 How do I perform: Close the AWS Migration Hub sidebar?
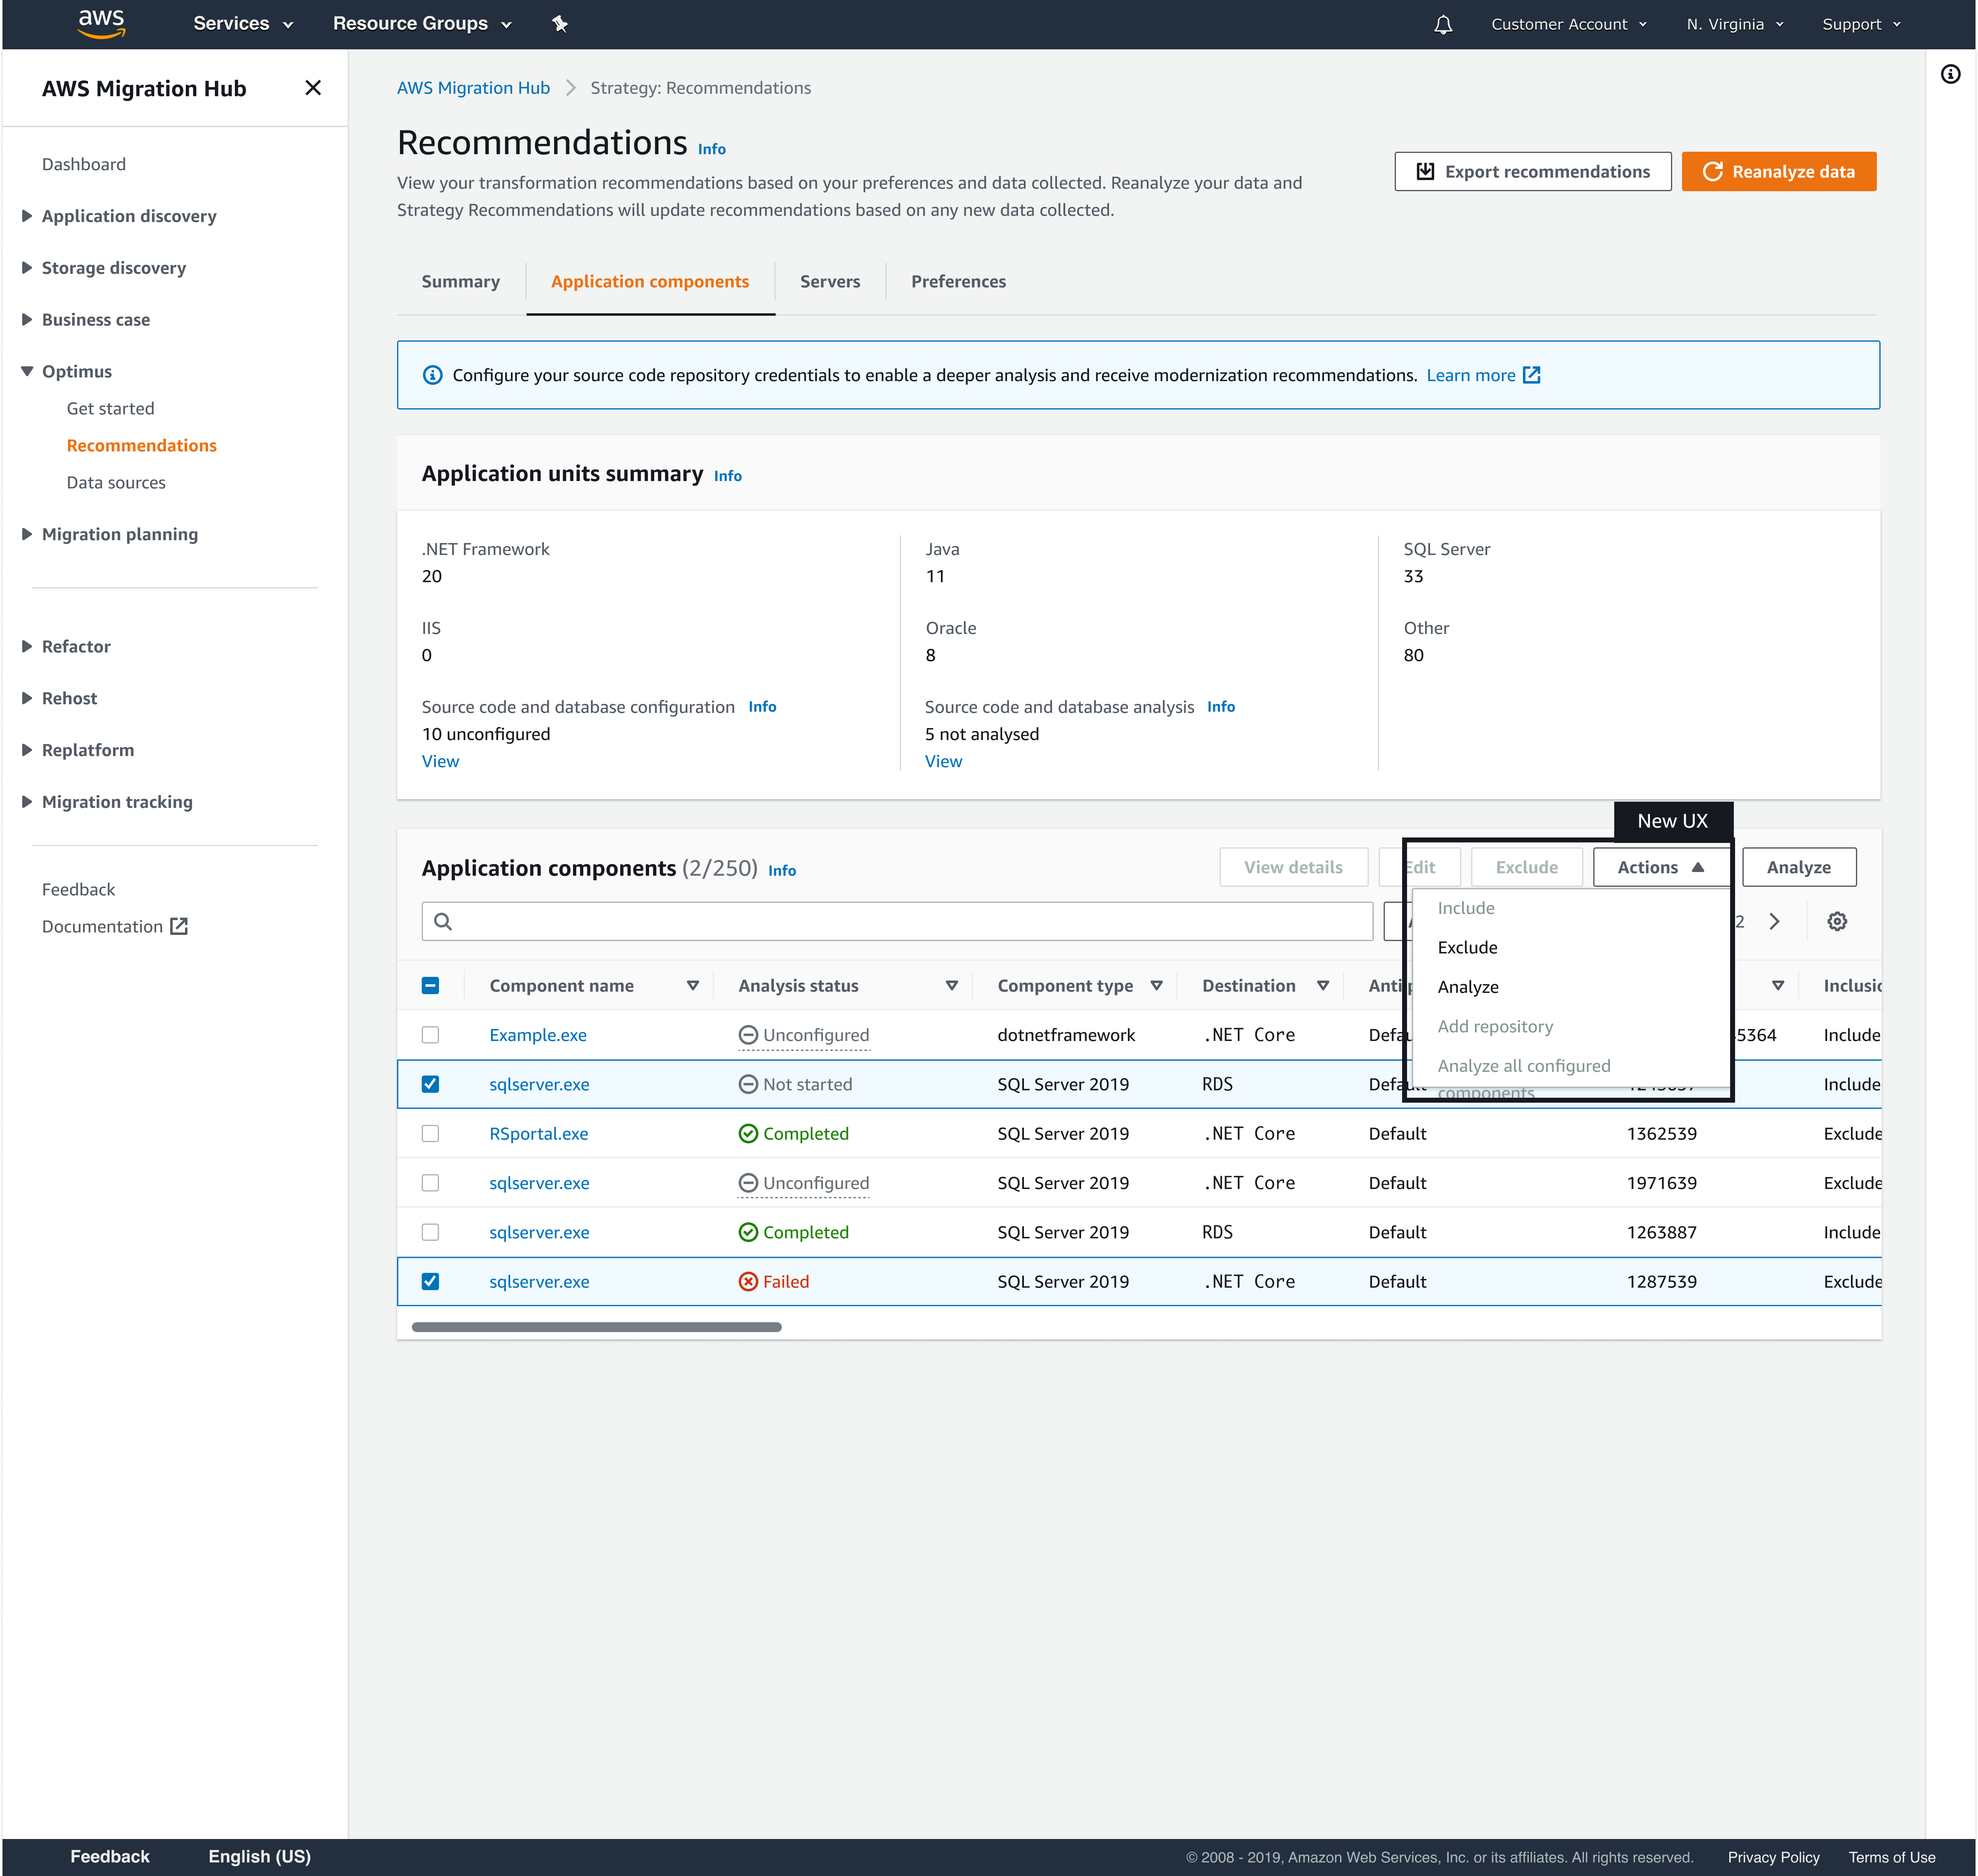pyautogui.click(x=313, y=88)
